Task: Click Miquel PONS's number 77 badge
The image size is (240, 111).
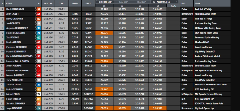Action: click(x=39, y=94)
